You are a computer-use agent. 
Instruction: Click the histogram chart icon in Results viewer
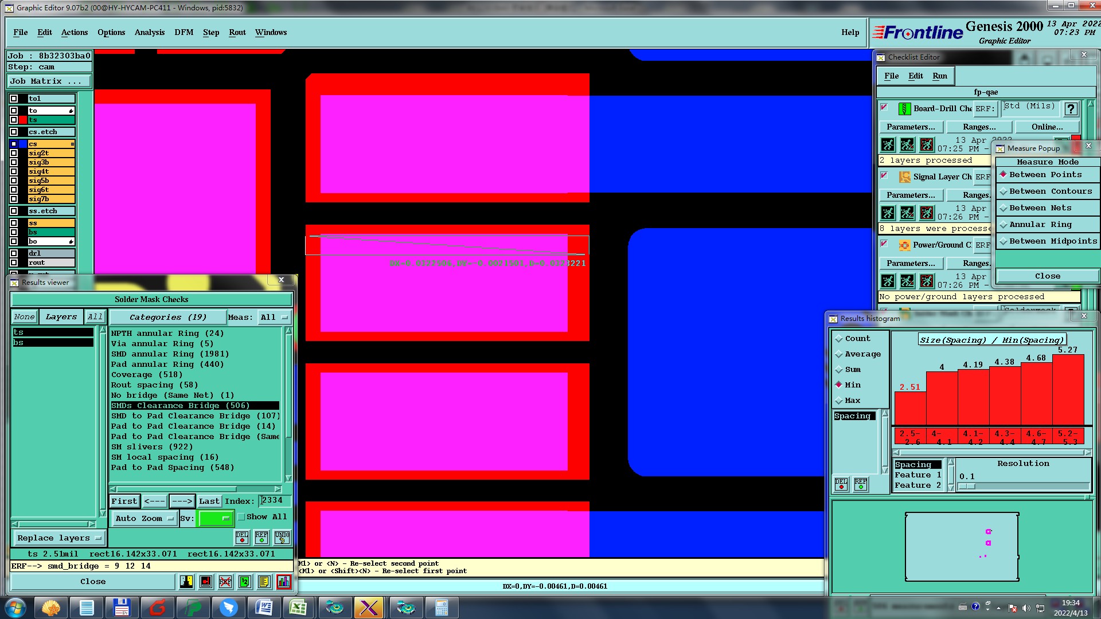tap(283, 582)
